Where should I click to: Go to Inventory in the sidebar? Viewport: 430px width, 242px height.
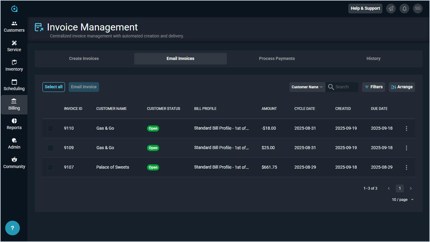point(14,66)
